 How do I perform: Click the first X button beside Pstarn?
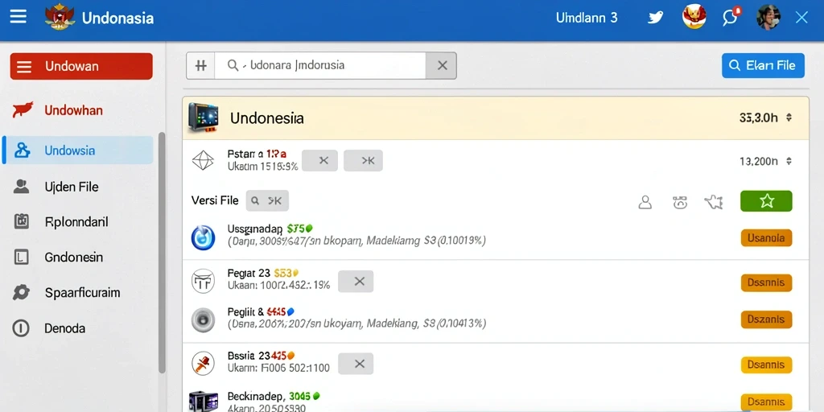[319, 161]
